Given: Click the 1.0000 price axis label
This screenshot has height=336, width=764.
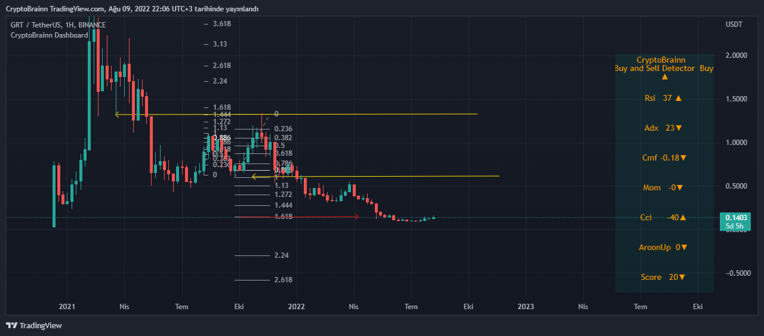Looking at the screenshot, I should (x=735, y=143).
